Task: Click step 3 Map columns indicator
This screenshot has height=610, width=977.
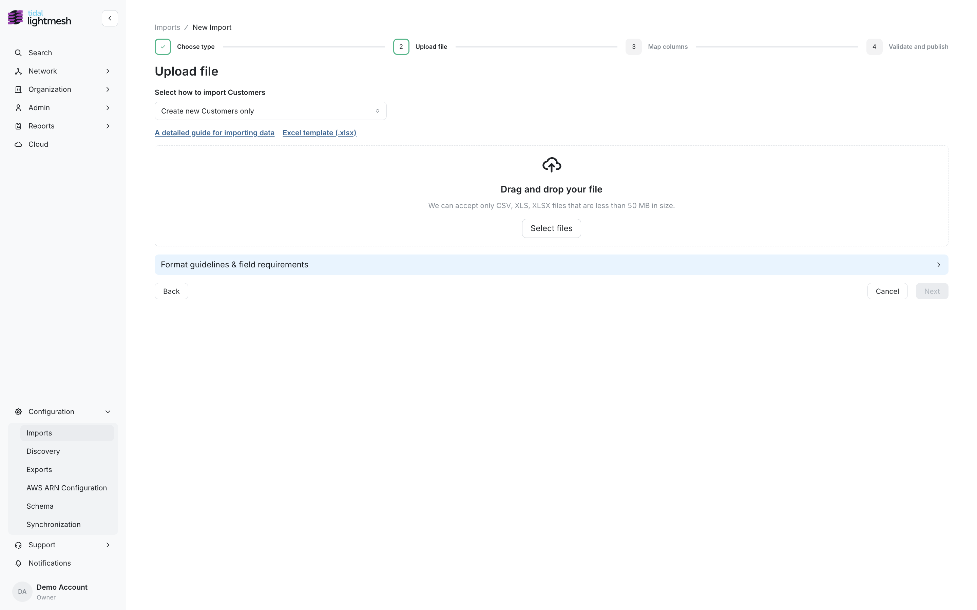Action: [x=633, y=47]
